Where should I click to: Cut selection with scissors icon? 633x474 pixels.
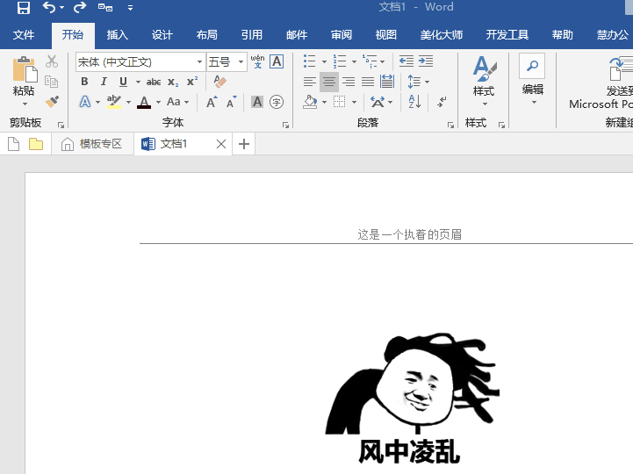pyautogui.click(x=52, y=61)
